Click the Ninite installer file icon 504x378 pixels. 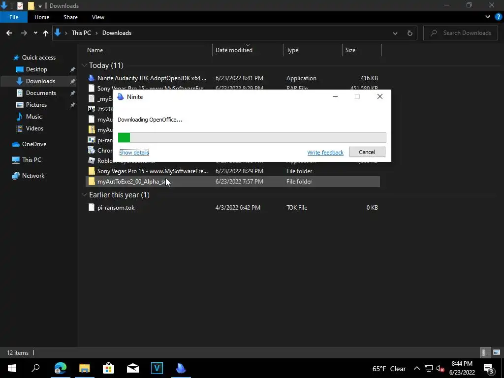tap(92, 78)
